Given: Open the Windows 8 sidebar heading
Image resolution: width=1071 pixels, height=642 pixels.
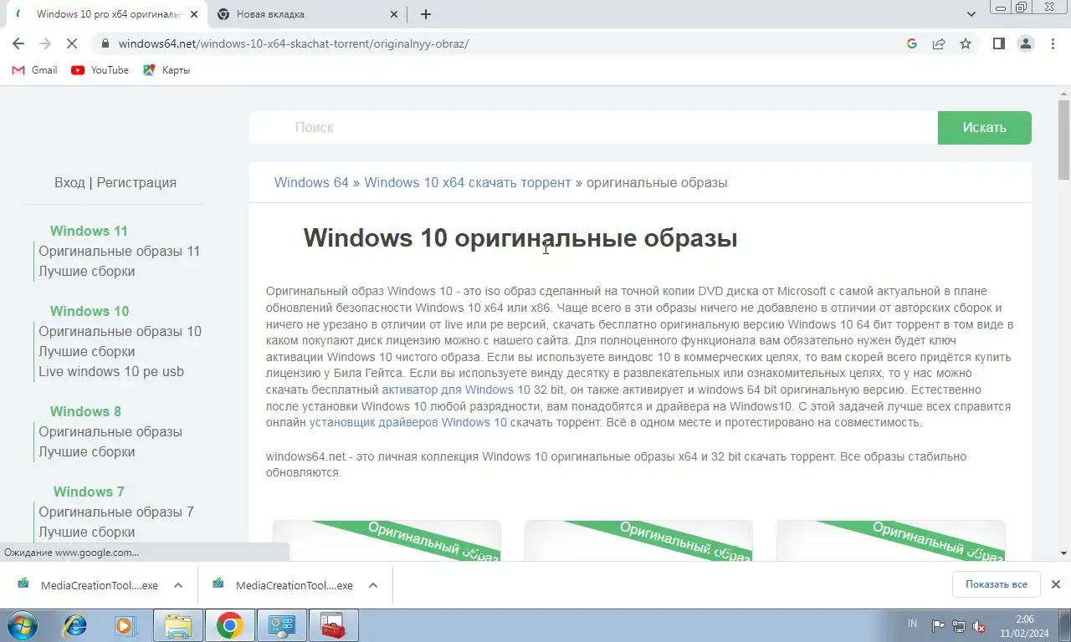Looking at the screenshot, I should [85, 411].
